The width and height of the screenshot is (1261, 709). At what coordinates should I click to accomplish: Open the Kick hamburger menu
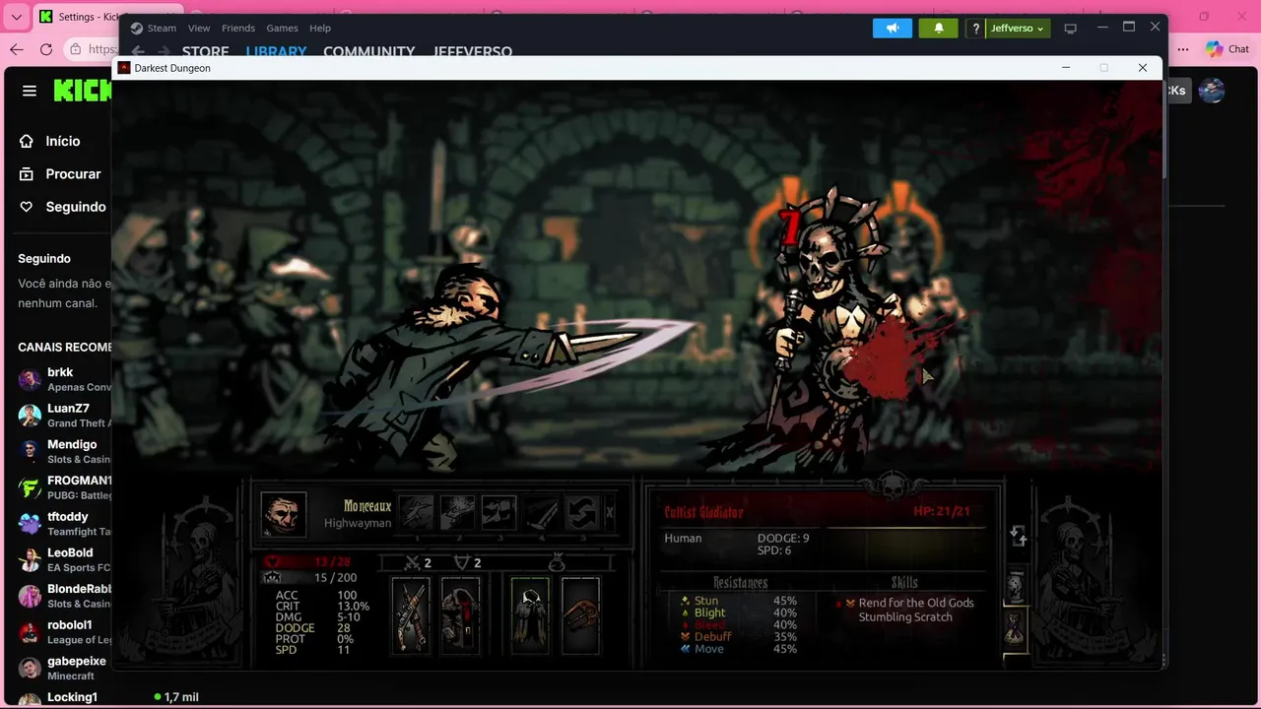(30, 91)
